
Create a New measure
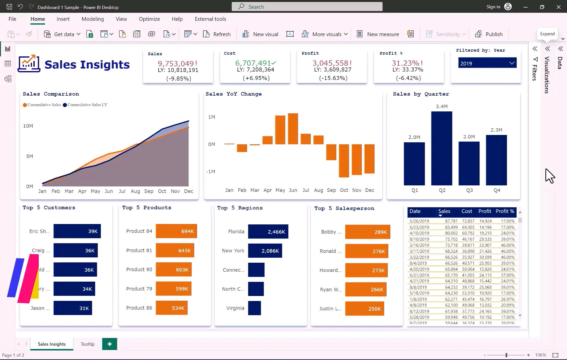(x=378, y=34)
